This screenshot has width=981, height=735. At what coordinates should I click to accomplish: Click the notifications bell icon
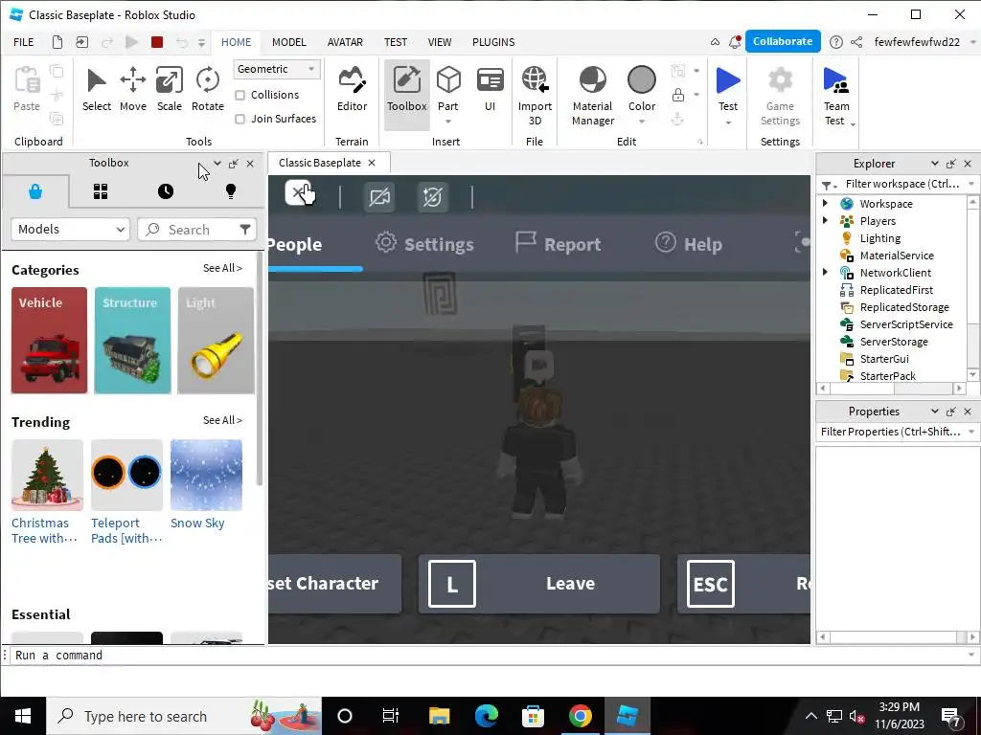tap(735, 42)
